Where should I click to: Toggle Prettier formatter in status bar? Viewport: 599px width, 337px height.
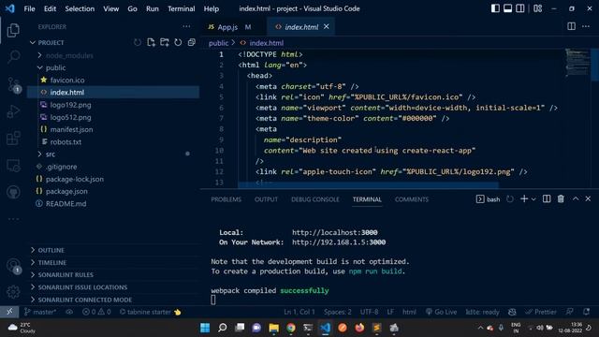[x=541, y=312]
